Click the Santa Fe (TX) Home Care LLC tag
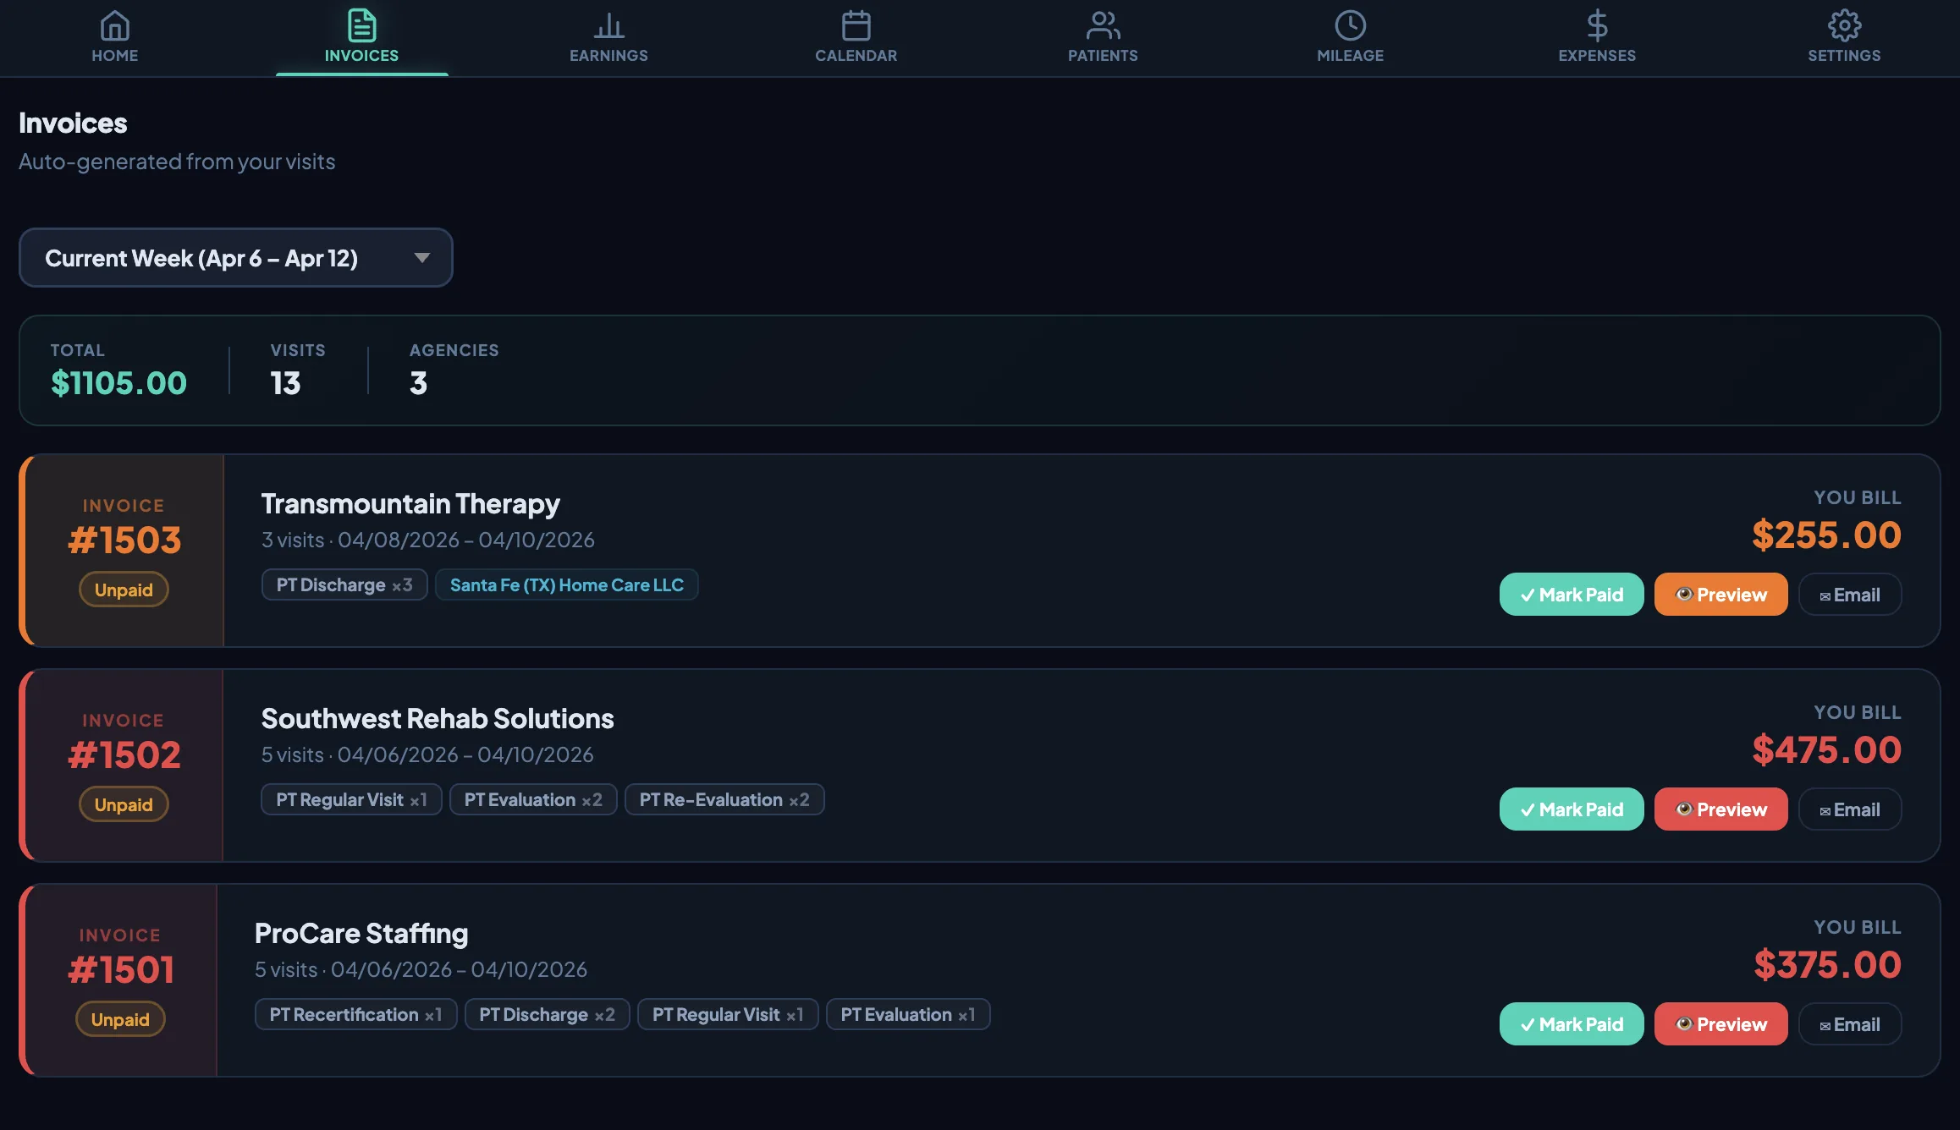The width and height of the screenshot is (1960, 1130). pyautogui.click(x=566, y=584)
